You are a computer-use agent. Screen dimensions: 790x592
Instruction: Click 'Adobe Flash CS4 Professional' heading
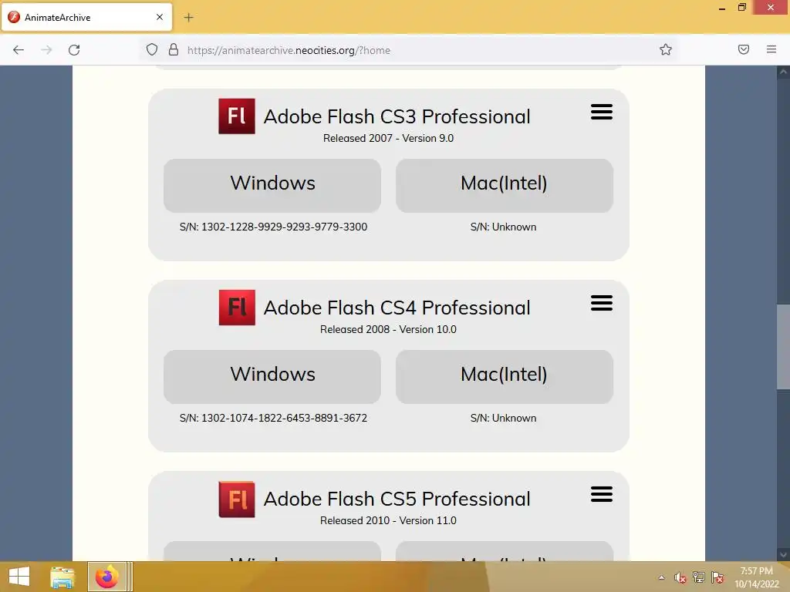pos(397,308)
